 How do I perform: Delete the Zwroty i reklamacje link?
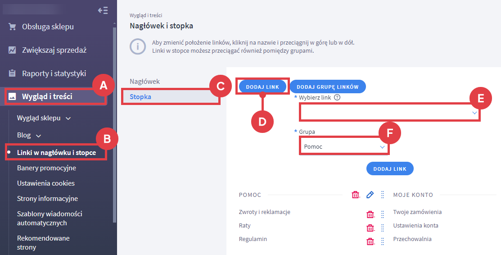click(370, 214)
